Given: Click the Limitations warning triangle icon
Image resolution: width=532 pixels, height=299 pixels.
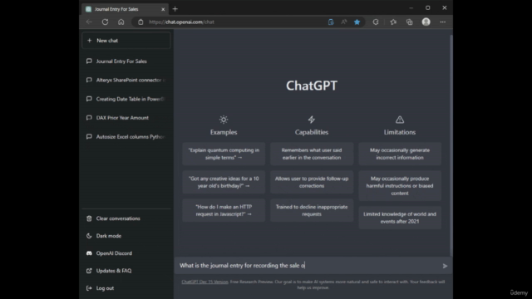Looking at the screenshot, I should (x=400, y=120).
